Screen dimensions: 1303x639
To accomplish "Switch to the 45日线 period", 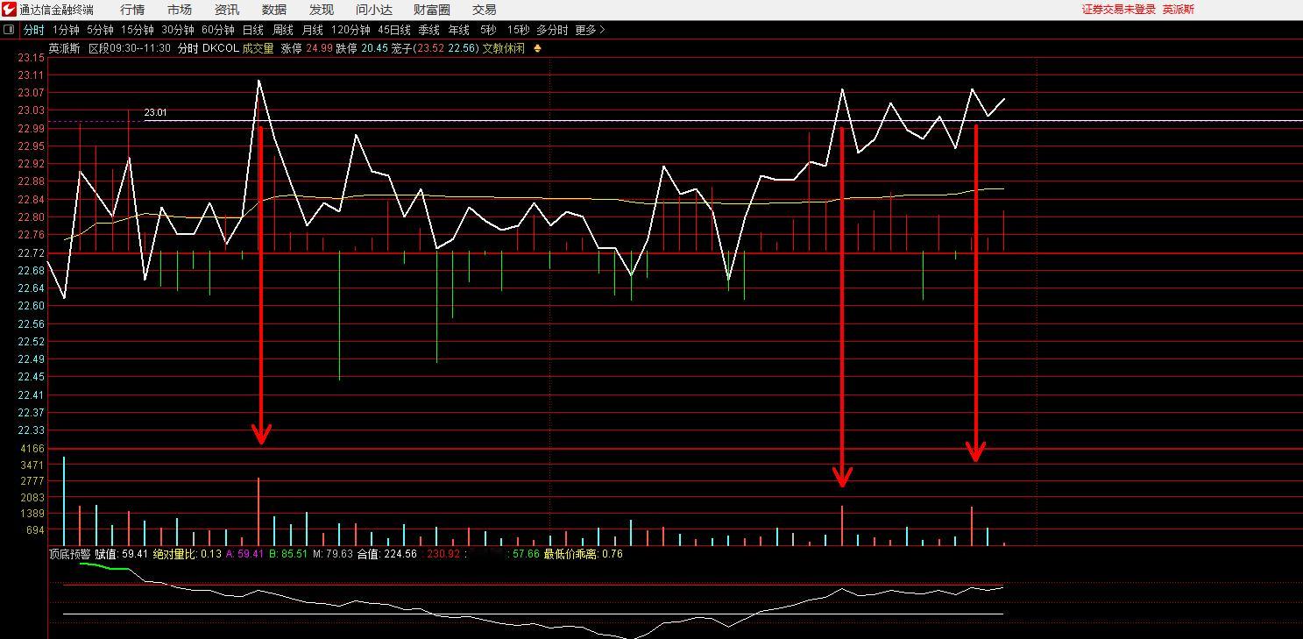I will tap(394, 30).
